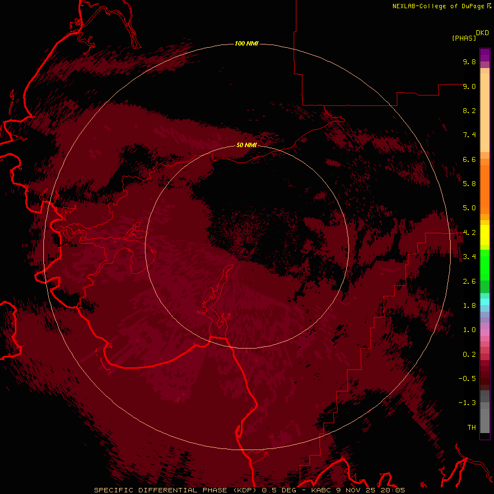Click the 5.0 legend value

(x=469, y=208)
